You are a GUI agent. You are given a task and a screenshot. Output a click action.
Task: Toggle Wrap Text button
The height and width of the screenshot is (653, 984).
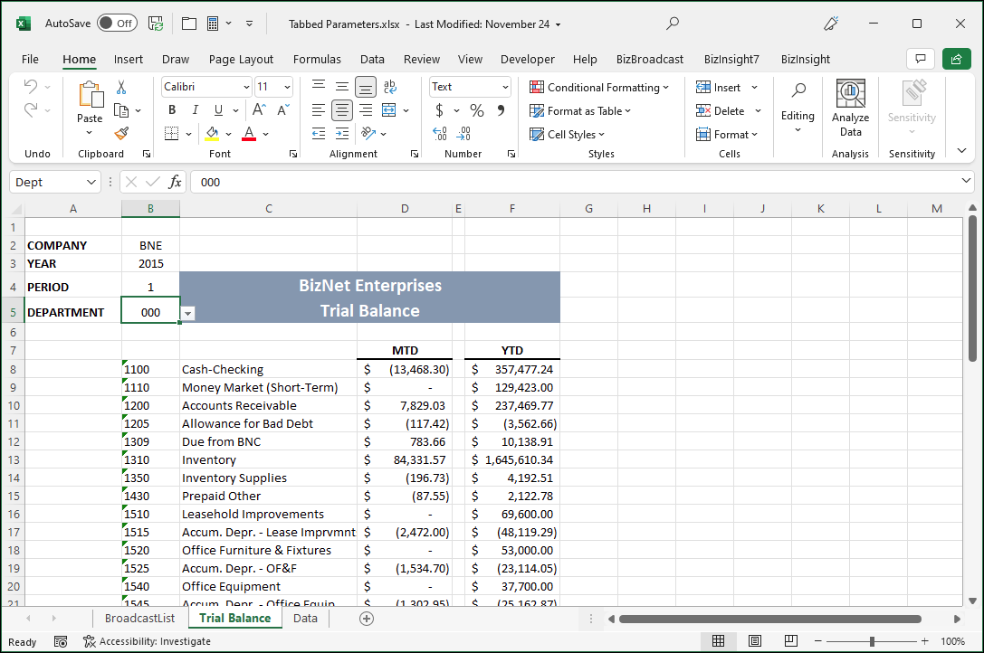[390, 87]
